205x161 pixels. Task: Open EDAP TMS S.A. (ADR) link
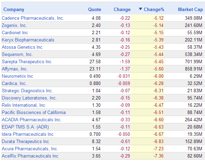pyautogui.click(x=25, y=127)
